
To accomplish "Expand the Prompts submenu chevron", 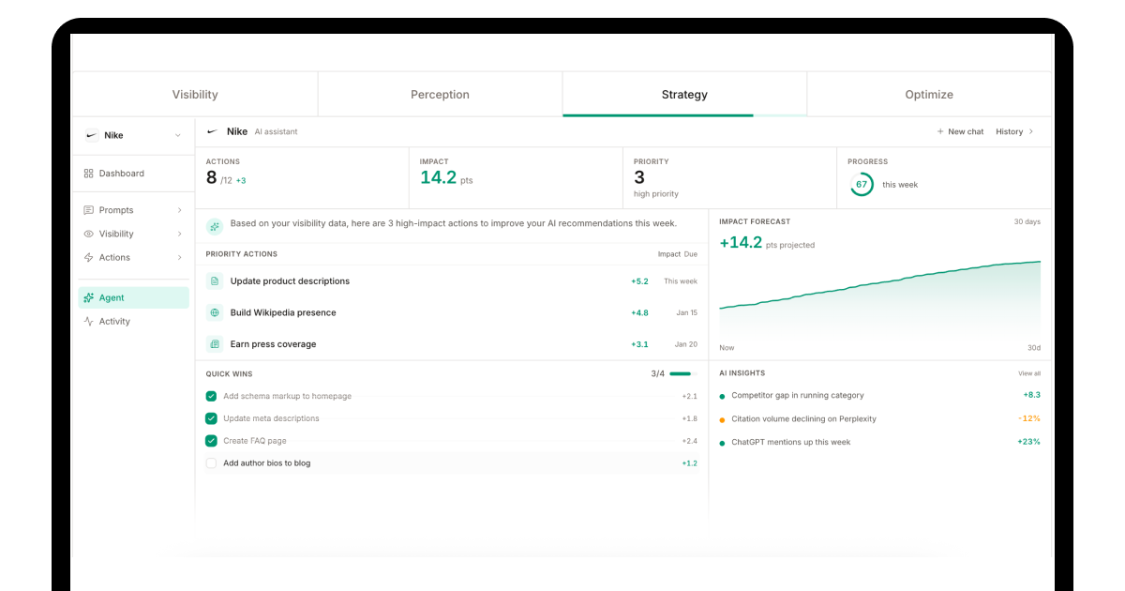I will coord(179,210).
